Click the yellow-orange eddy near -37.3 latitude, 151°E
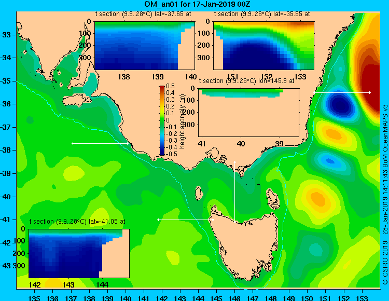389x301 pixels. point(333,134)
